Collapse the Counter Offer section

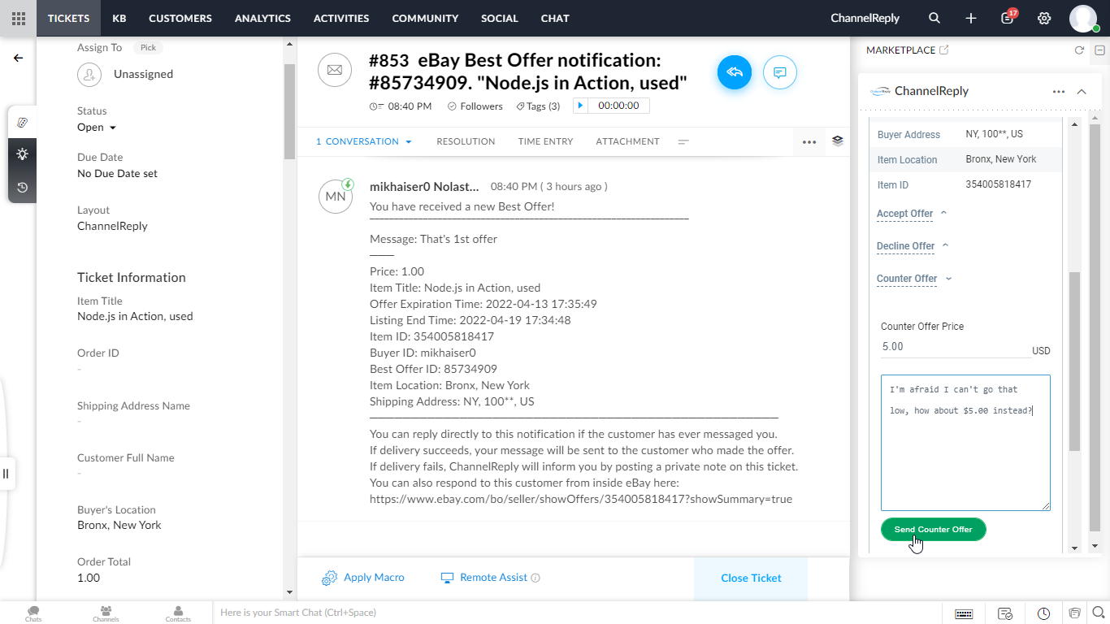[914, 279]
